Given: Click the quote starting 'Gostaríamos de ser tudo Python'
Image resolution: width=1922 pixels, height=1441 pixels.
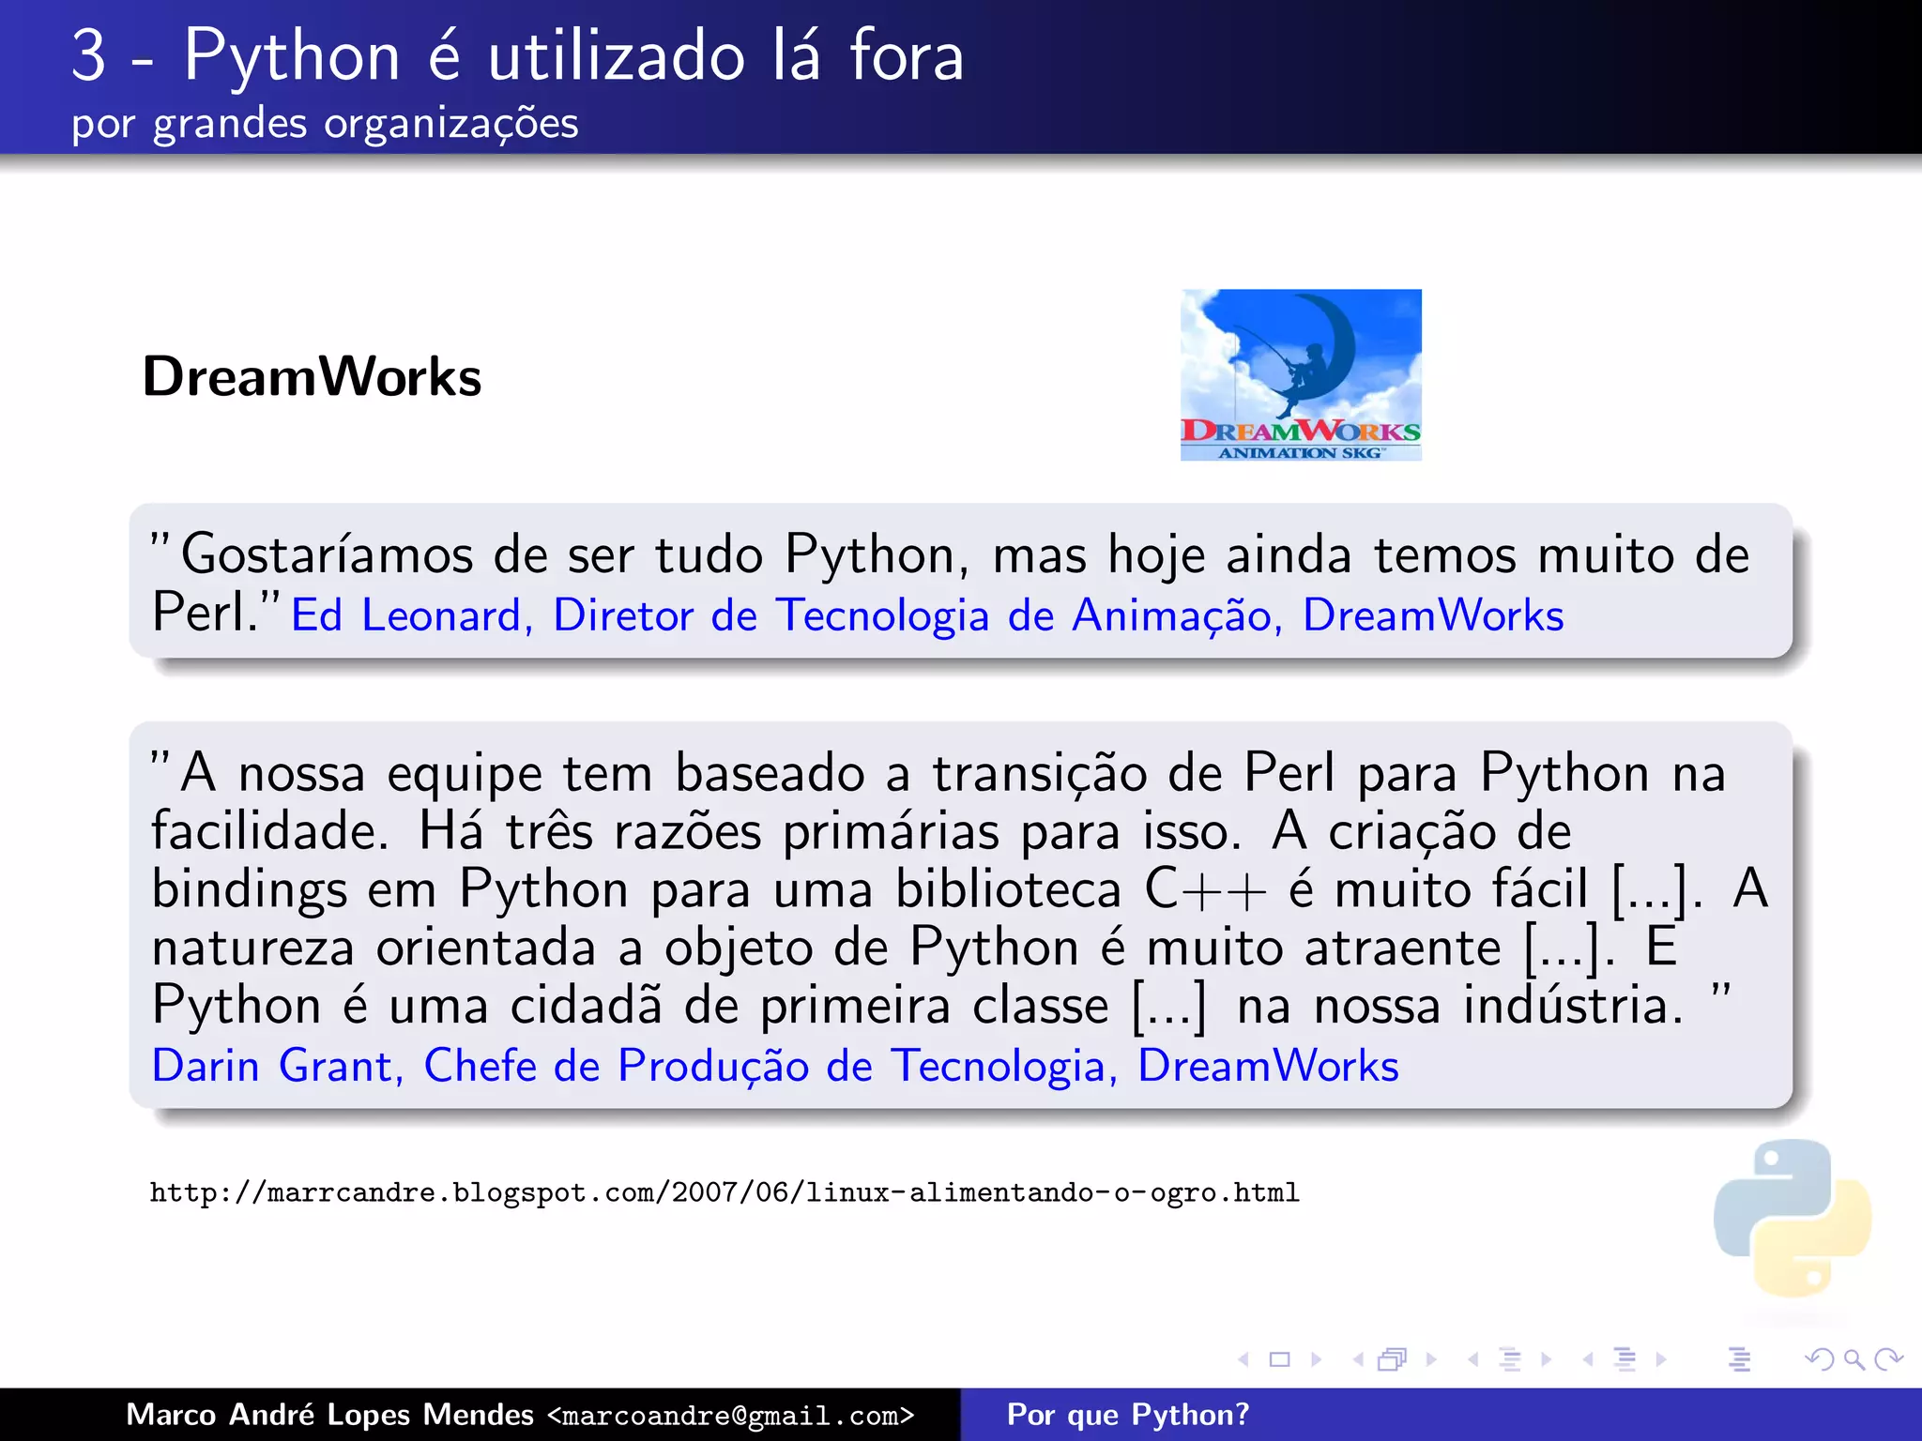Looking at the screenshot, I should click(951, 582).
